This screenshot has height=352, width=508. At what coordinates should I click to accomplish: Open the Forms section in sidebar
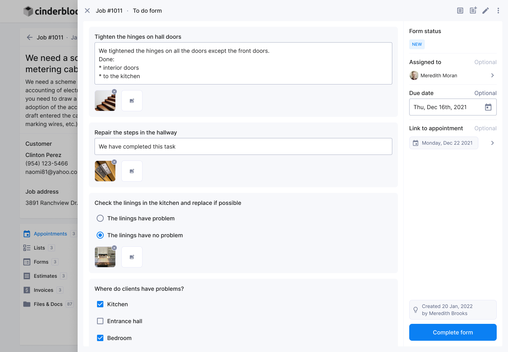[41, 262]
